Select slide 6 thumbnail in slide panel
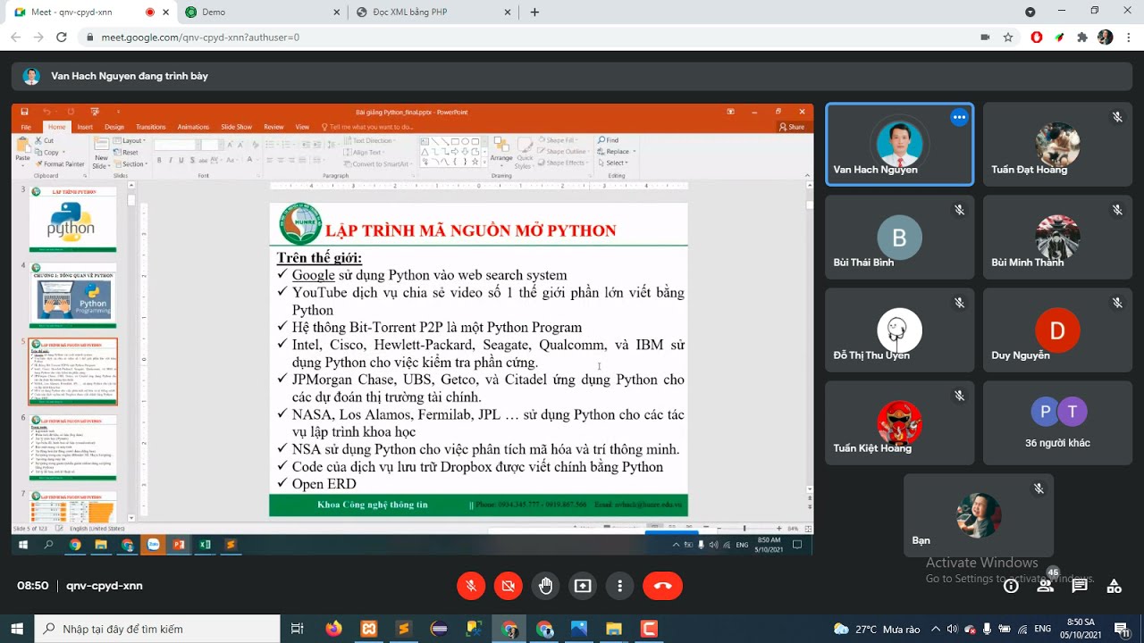This screenshot has width=1144, height=643. (x=72, y=447)
